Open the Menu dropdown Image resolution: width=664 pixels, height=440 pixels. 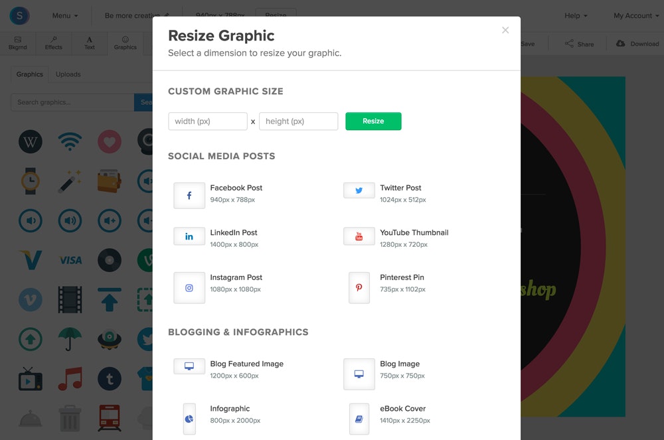(65, 16)
